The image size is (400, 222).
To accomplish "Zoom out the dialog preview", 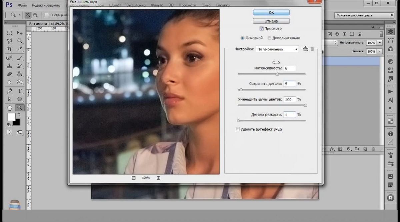I will (x=134, y=178).
